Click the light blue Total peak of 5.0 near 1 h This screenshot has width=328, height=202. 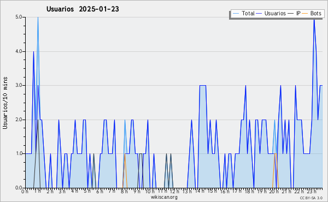pyautogui.click(x=38, y=17)
